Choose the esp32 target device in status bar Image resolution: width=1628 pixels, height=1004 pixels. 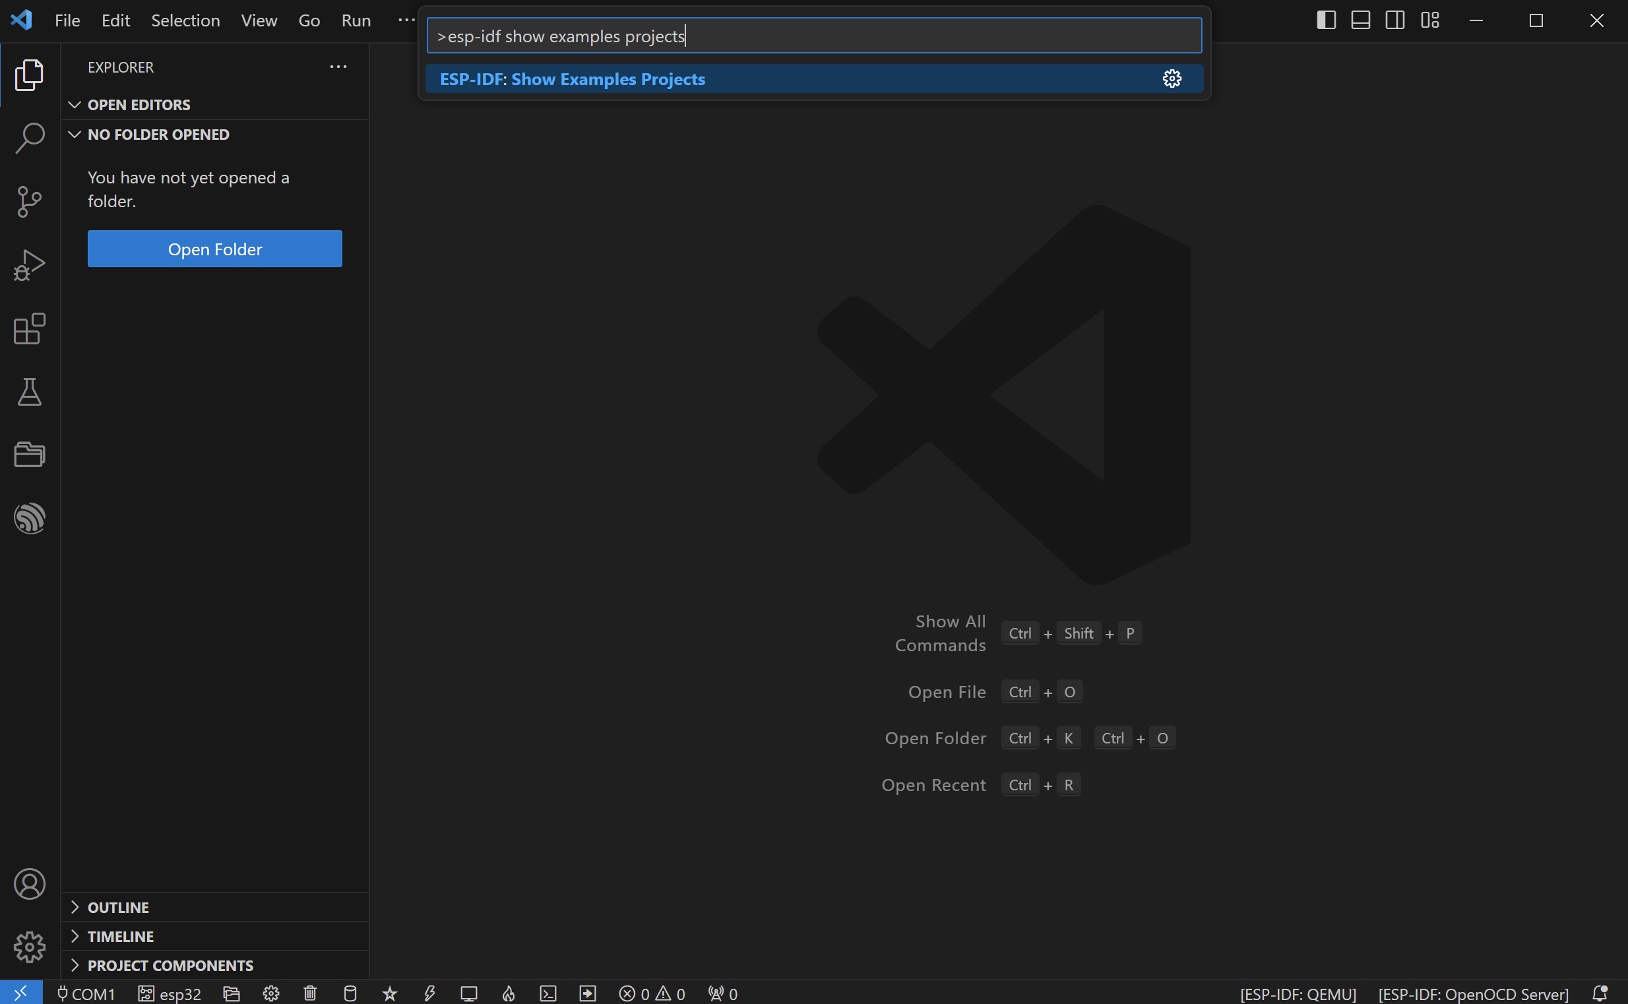[170, 993]
